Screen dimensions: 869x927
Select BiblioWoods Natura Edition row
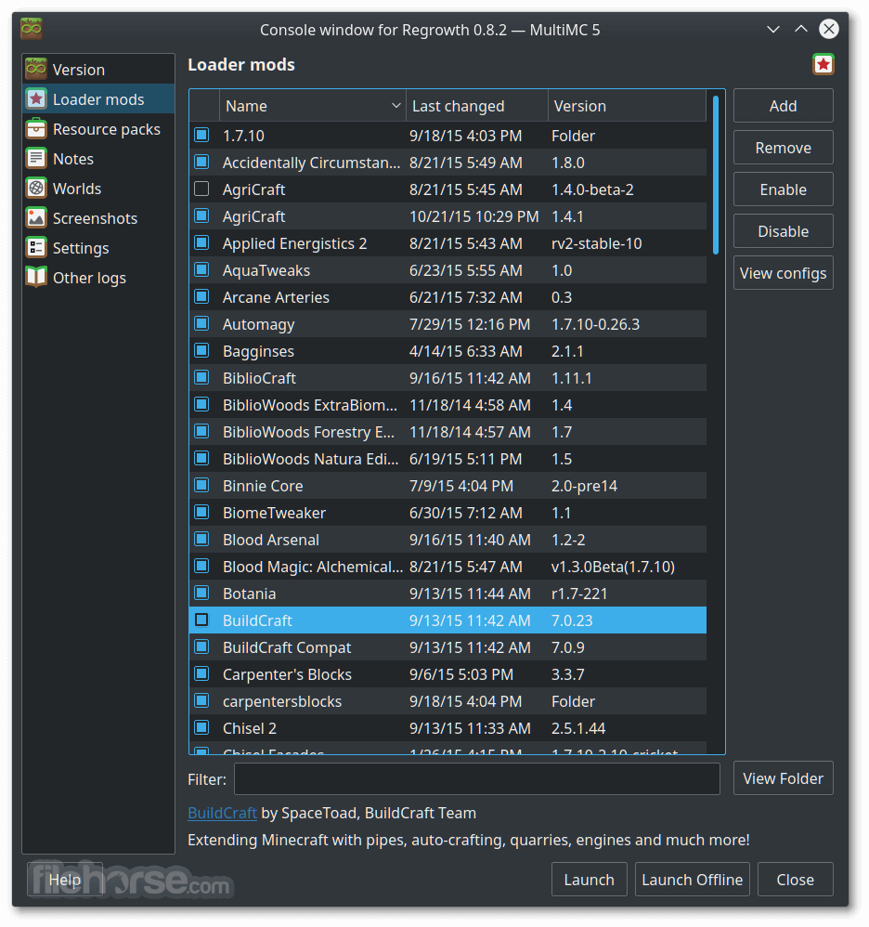click(x=447, y=459)
